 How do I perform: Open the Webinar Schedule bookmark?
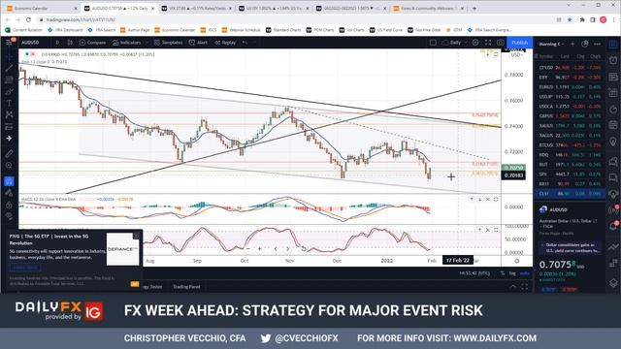[242, 30]
